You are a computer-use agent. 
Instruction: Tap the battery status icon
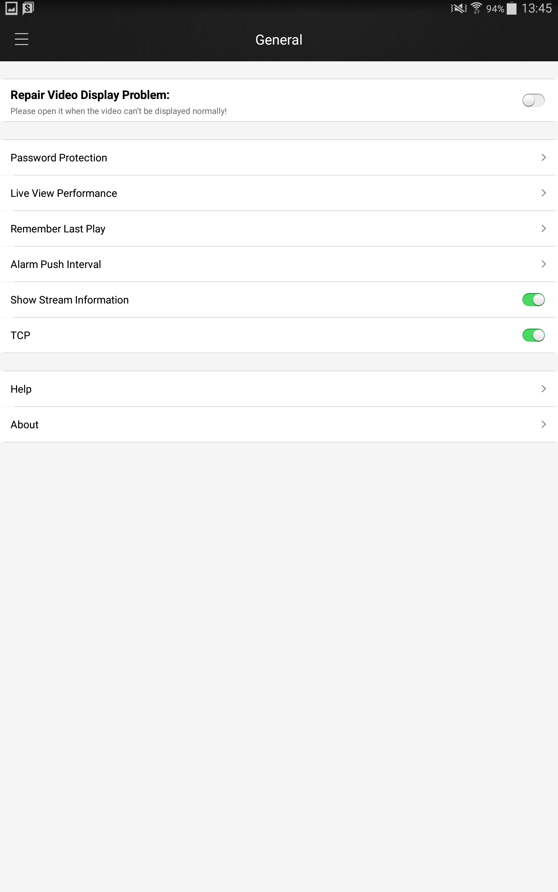click(x=512, y=8)
